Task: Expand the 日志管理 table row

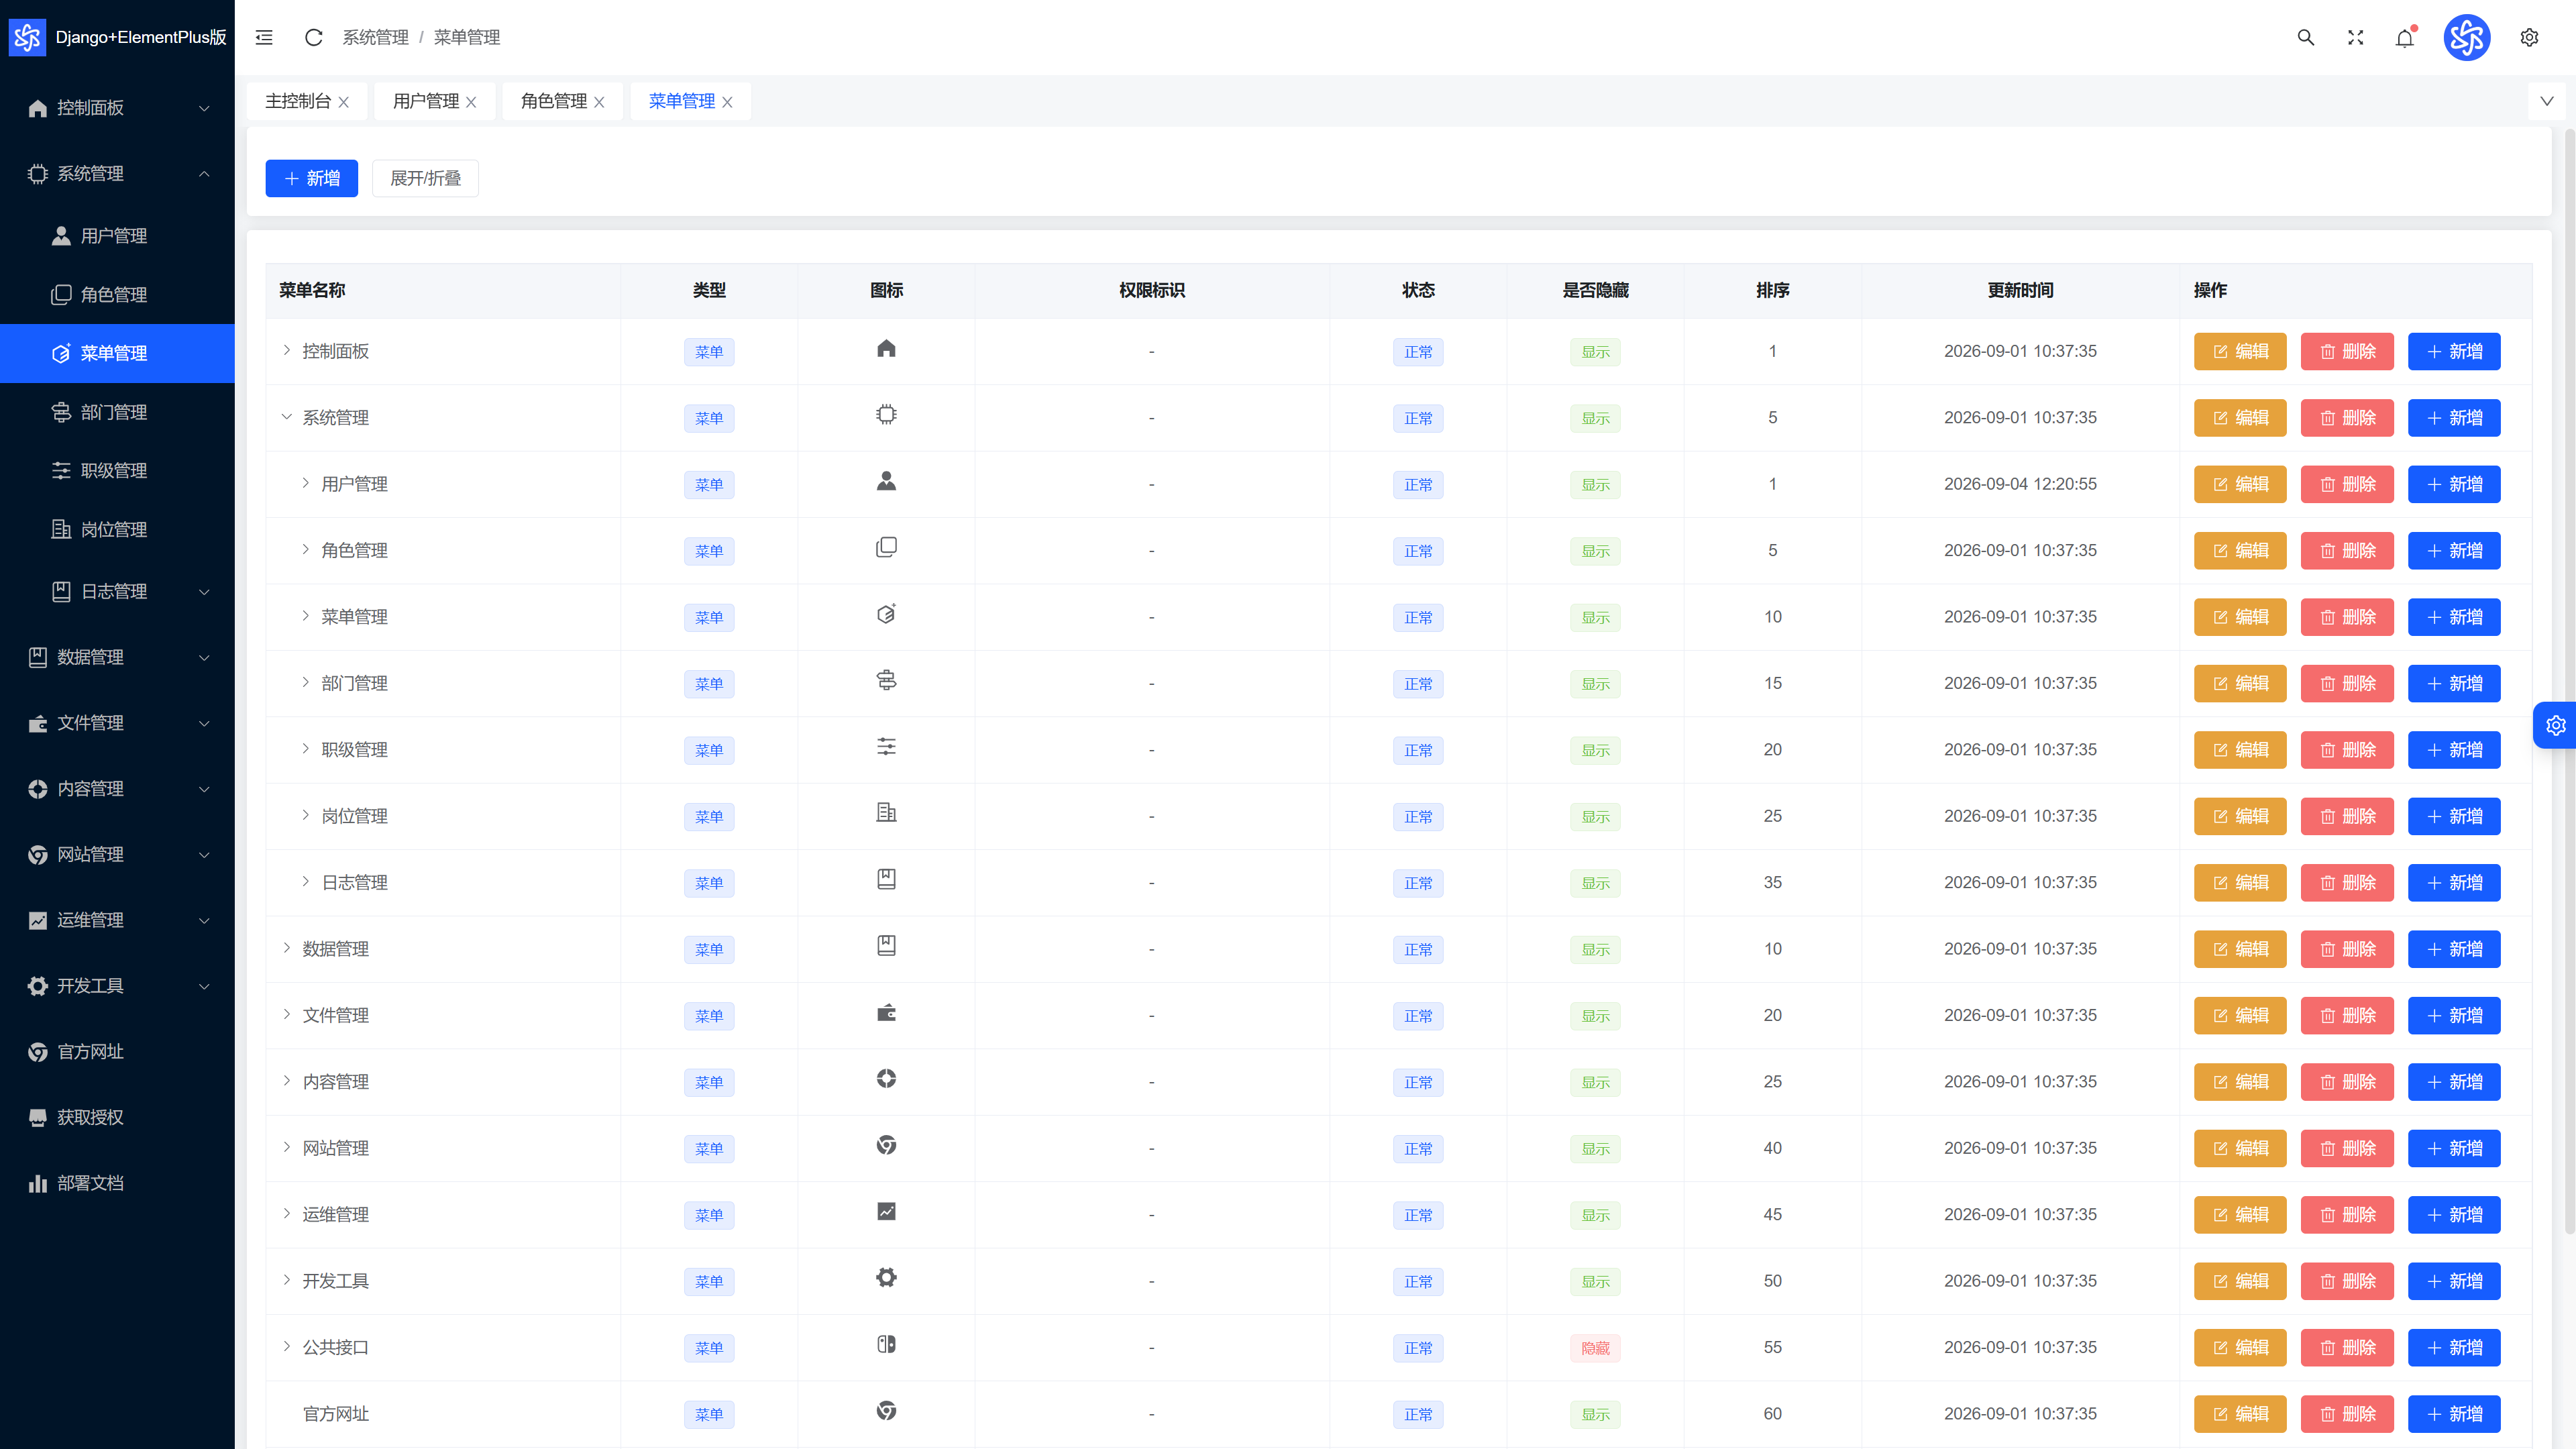Action: point(305,881)
